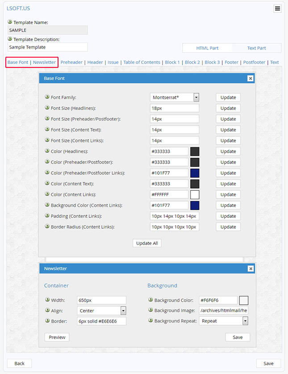The image size is (288, 374).
Task: Click help icon next to Font Family
Action: click(x=47, y=97)
